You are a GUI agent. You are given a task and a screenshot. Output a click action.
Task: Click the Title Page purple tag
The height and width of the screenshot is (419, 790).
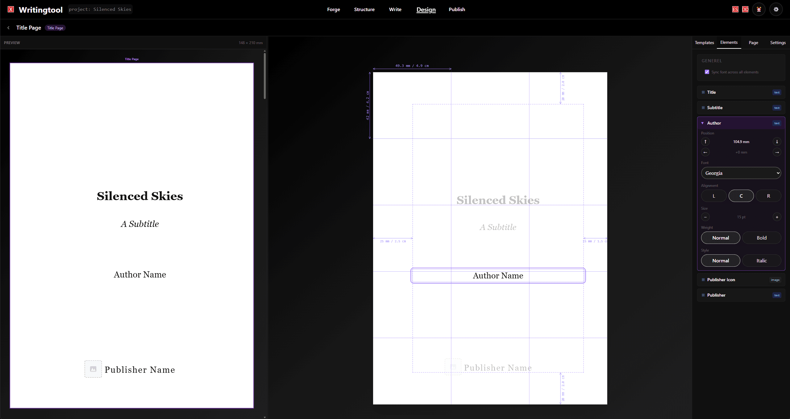[55, 28]
